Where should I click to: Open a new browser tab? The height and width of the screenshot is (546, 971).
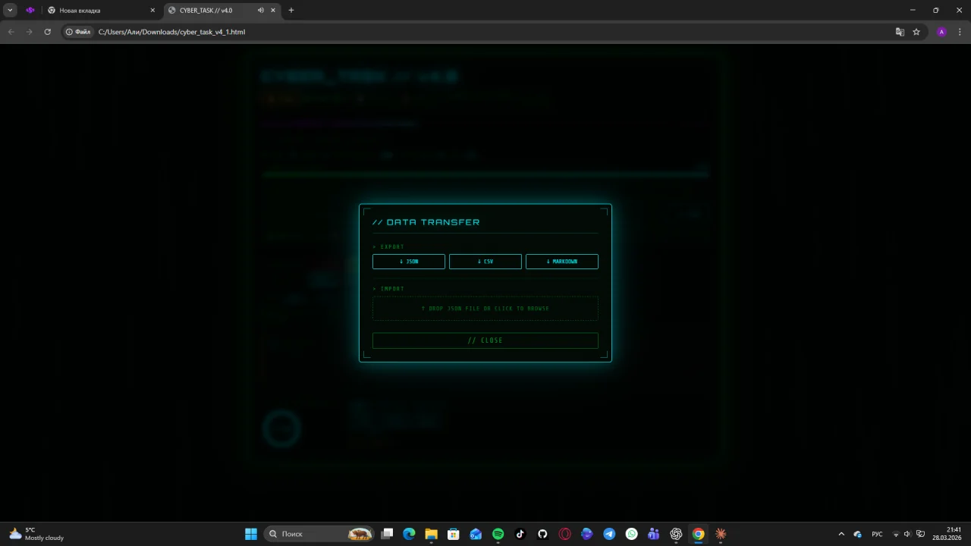[x=291, y=11]
